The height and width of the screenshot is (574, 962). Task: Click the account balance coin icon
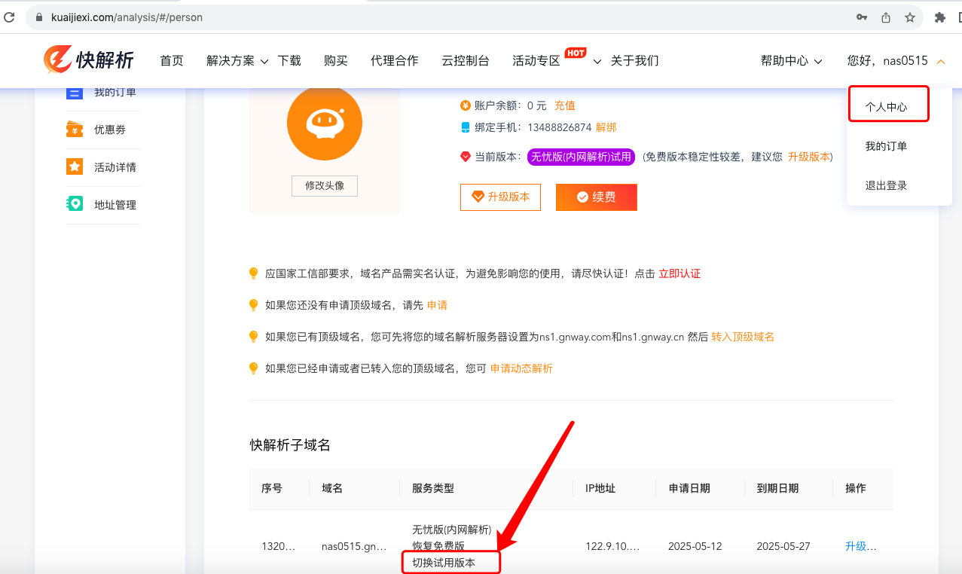tap(465, 105)
